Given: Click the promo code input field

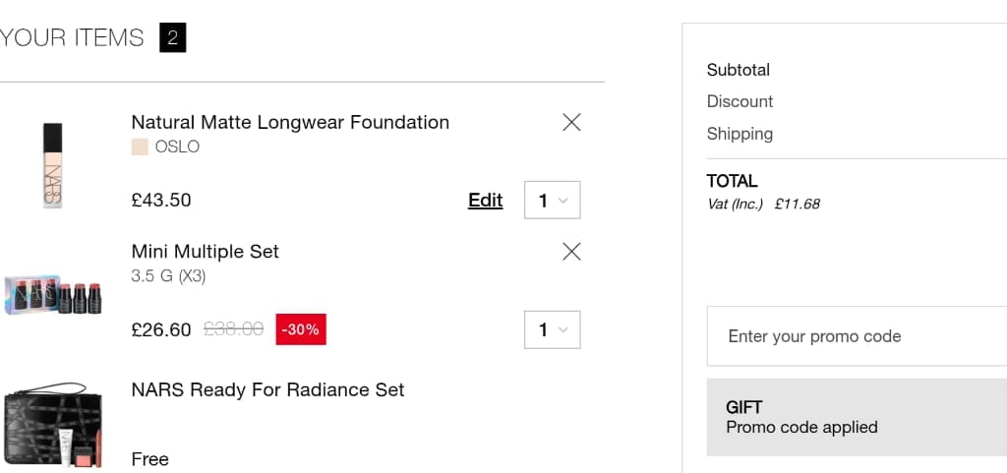Looking at the screenshot, I should point(857,336).
